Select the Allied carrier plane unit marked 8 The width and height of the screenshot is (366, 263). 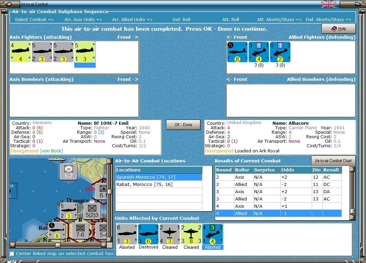237,52
